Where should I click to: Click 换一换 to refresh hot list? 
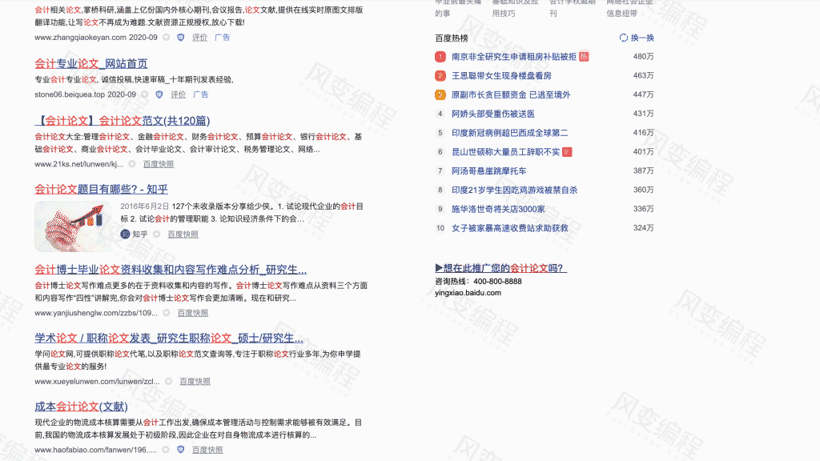(642, 38)
